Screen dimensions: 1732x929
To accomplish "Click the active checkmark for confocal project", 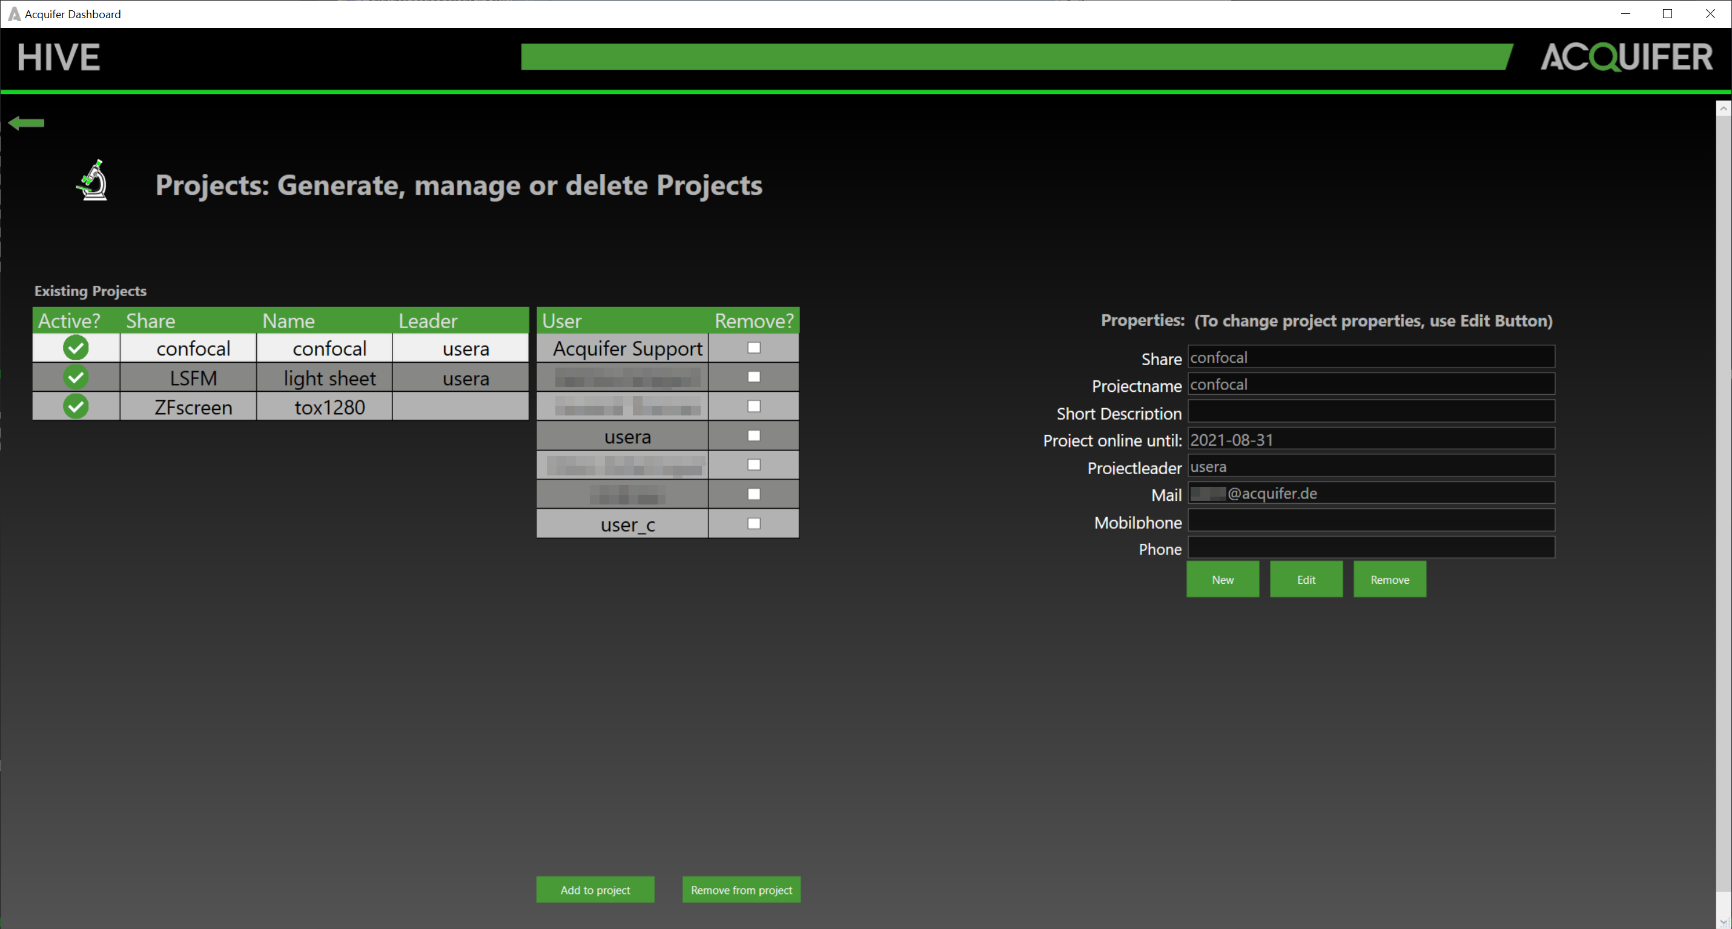I will (76, 348).
